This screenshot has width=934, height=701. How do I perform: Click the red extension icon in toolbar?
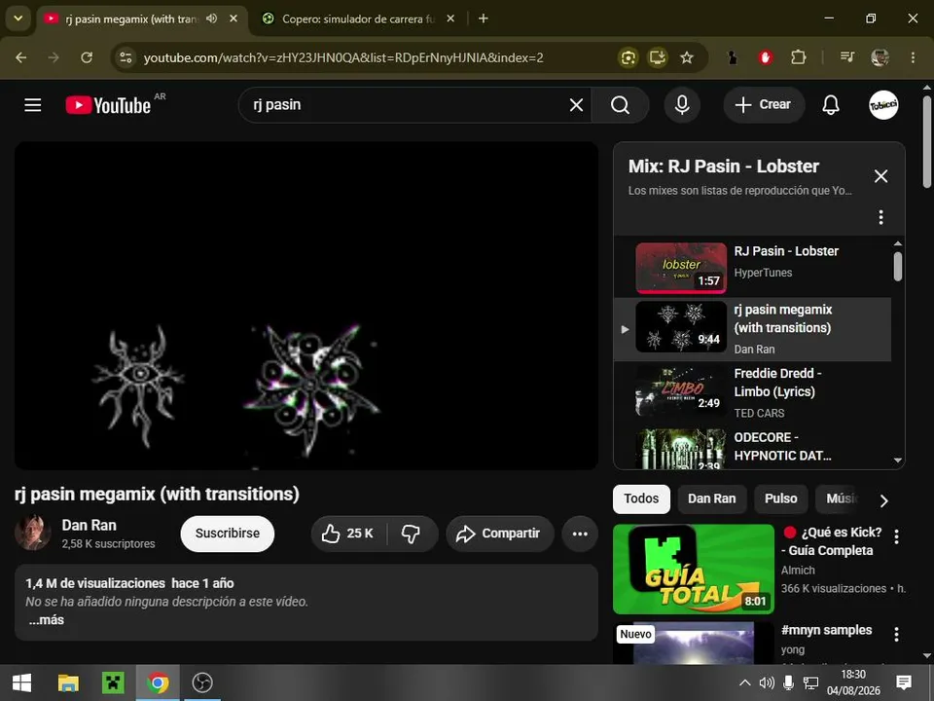pyautogui.click(x=766, y=57)
